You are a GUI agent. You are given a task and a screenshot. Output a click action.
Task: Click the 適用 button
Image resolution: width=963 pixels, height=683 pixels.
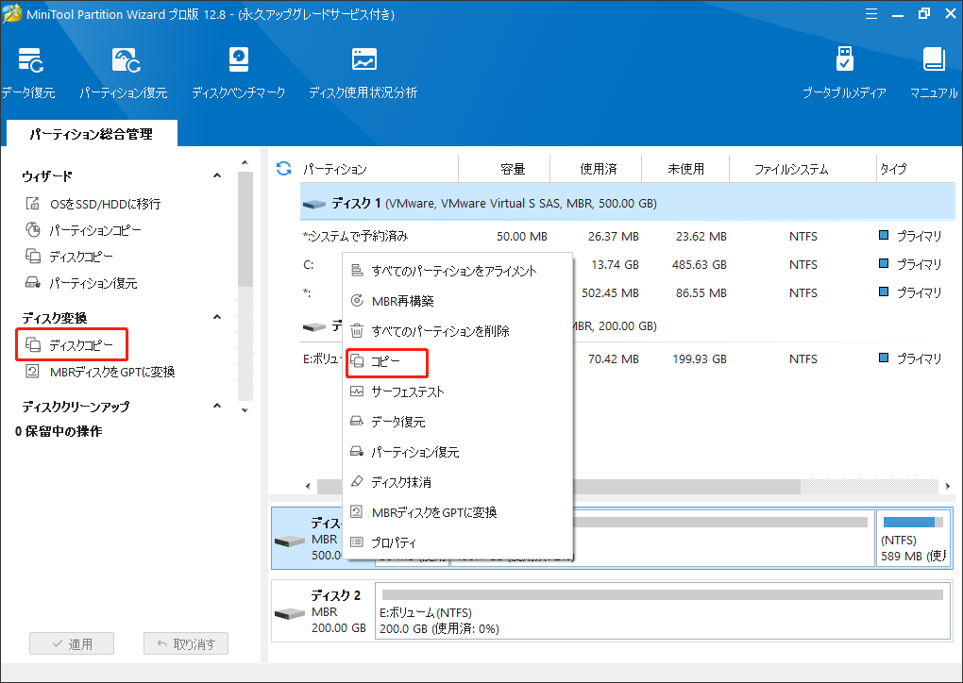tap(72, 643)
